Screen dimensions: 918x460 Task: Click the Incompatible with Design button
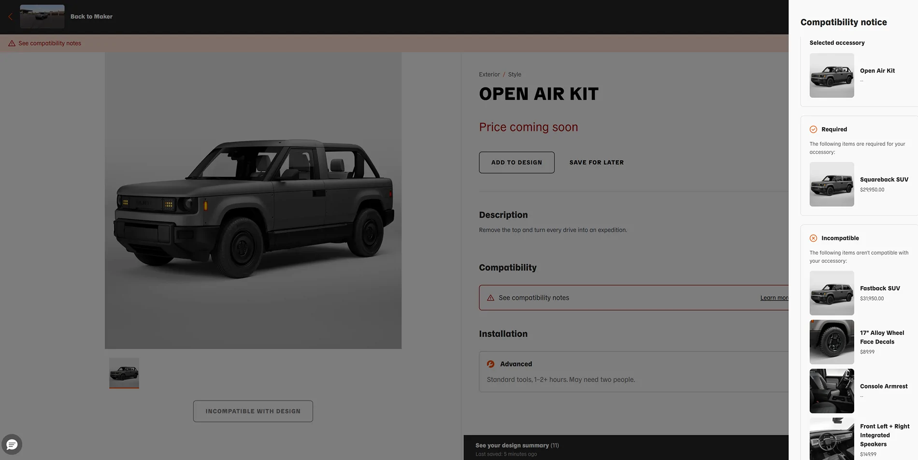point(253,411)
